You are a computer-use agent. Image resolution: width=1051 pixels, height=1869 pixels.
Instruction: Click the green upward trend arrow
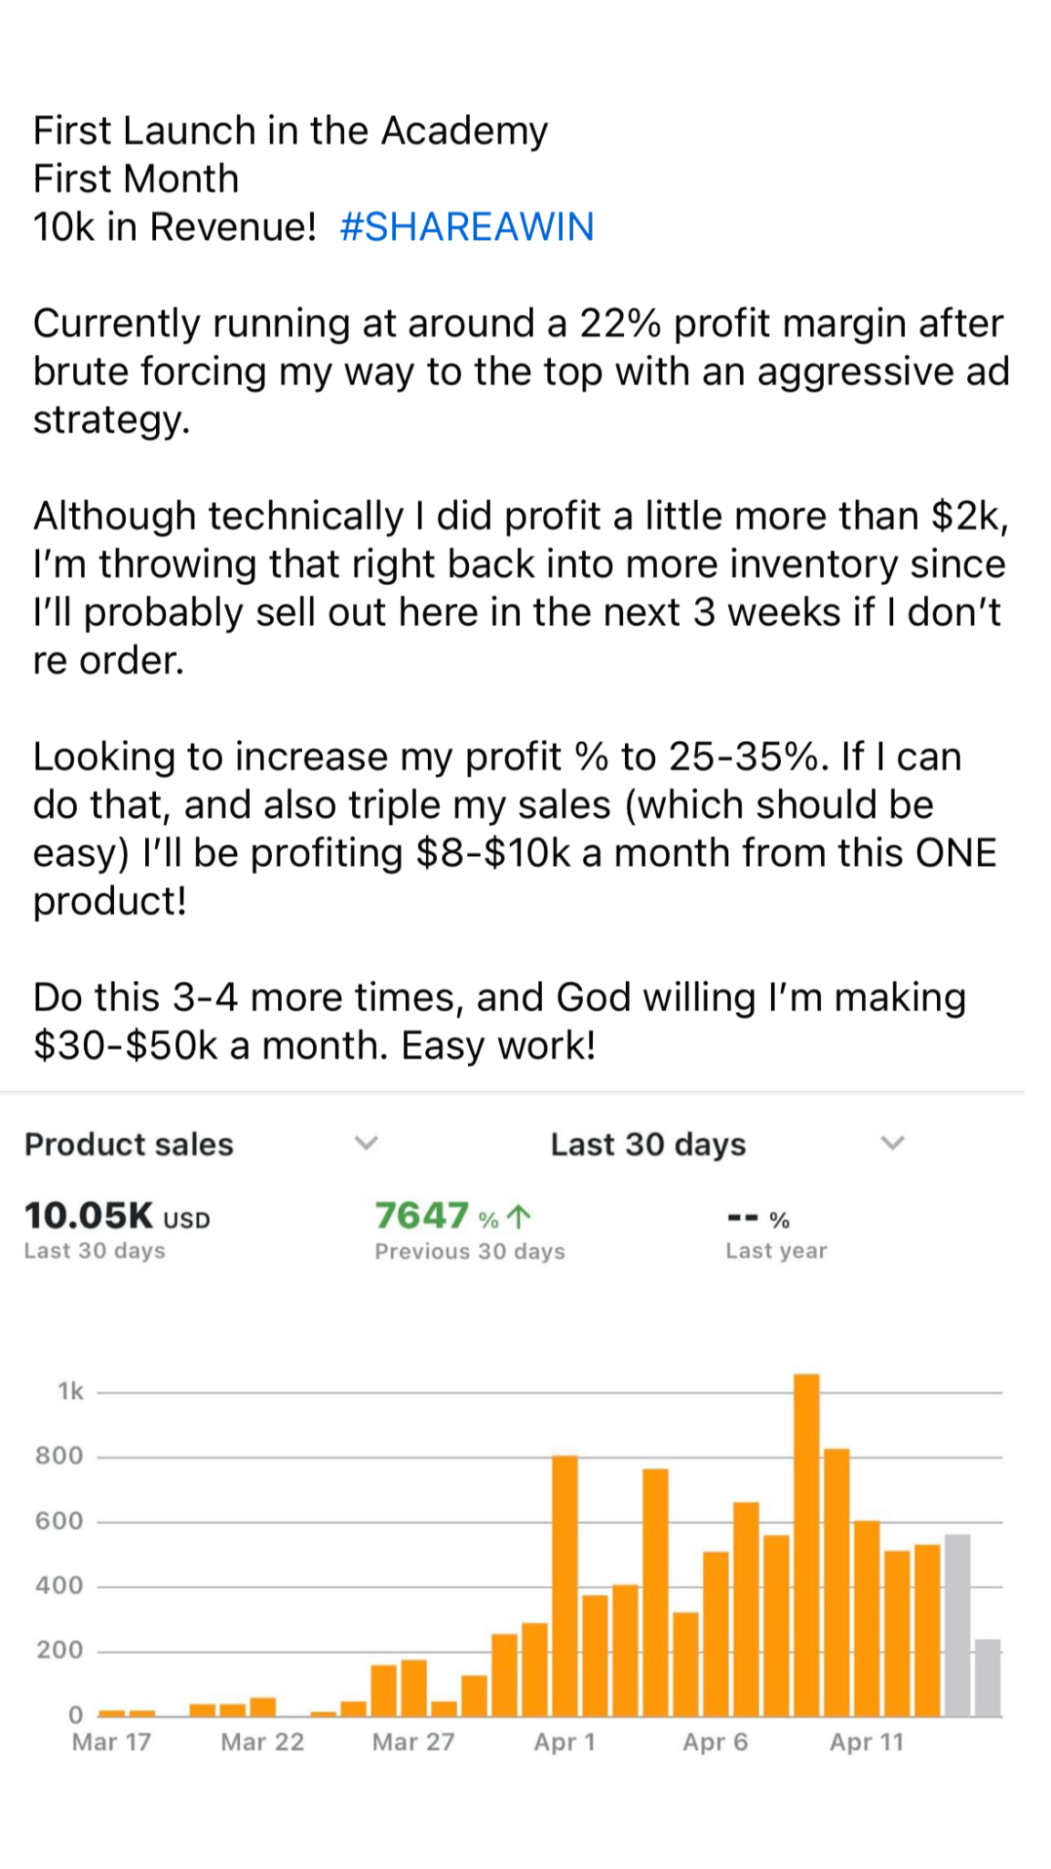point(518,1216)
